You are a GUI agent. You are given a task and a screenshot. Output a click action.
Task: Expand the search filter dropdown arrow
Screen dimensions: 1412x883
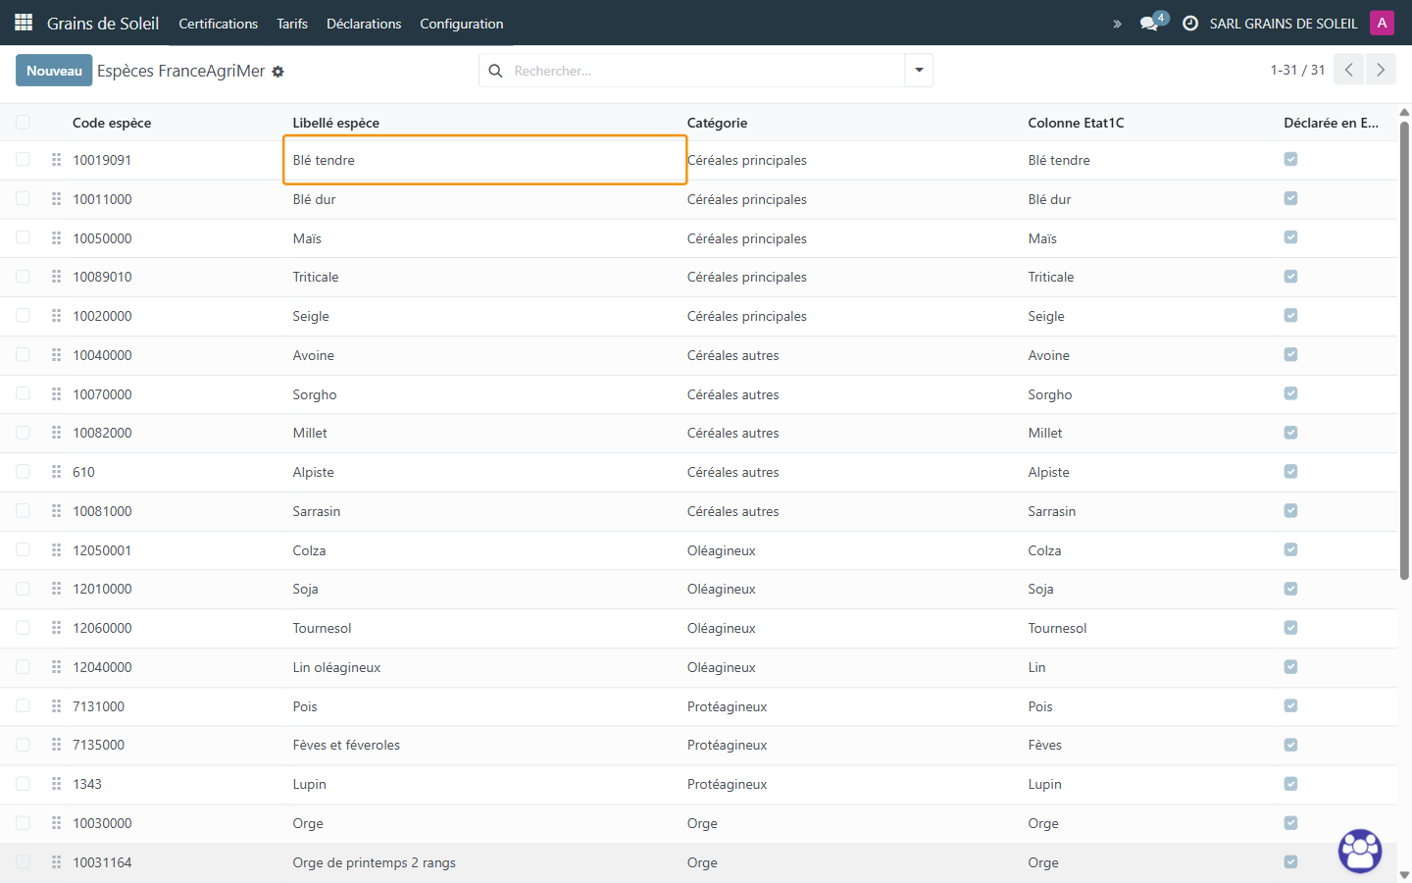(x=919, y=71)
